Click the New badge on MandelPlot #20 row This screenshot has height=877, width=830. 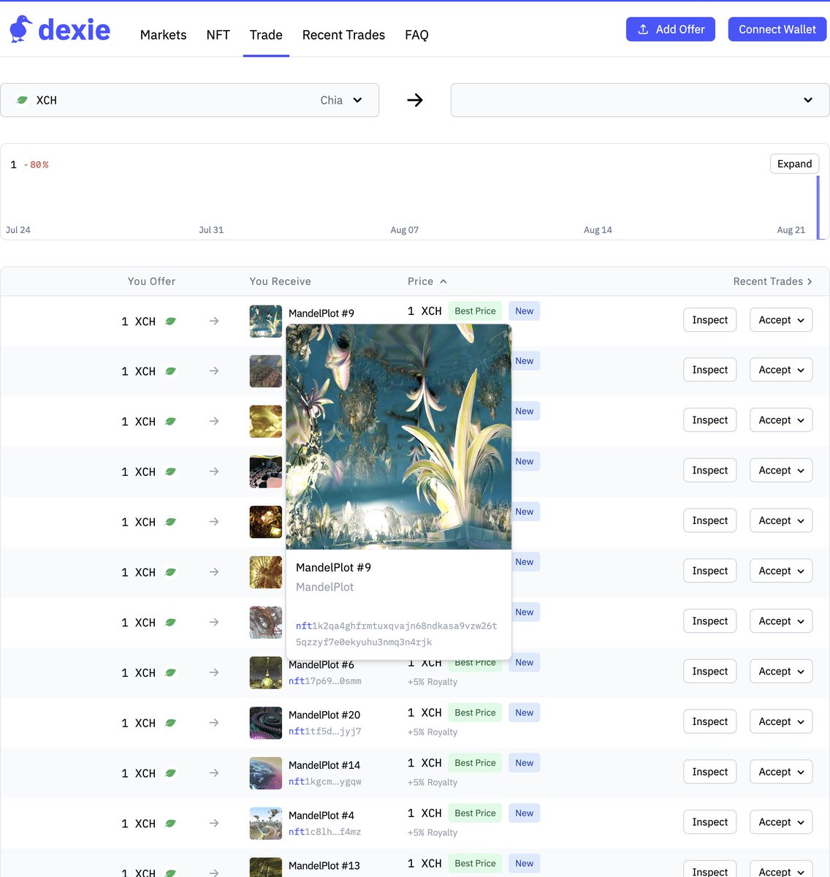pyautogui.click(x=524, y=713)
